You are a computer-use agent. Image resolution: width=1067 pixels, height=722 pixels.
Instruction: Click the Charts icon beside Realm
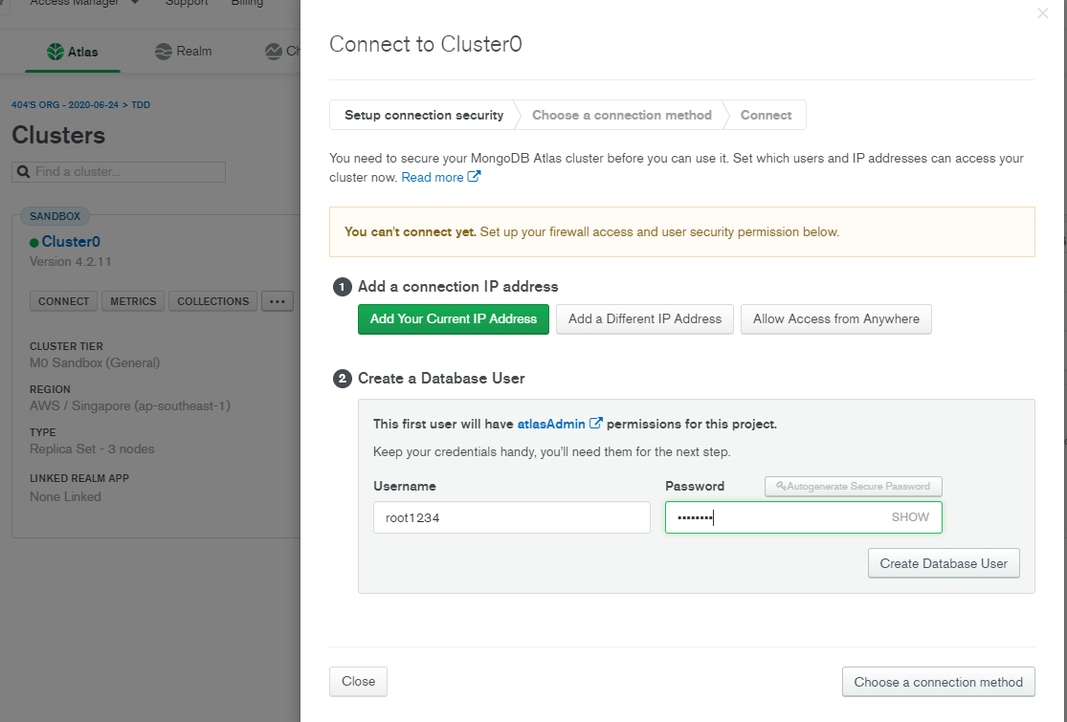pos(274,52)
